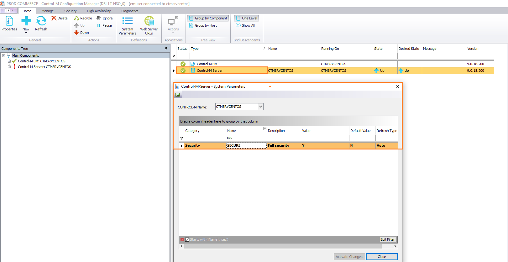This screenshot has width=508, height=262.
Task: Sort parameters by Default Value column
Action: click(x=362, y=131)
